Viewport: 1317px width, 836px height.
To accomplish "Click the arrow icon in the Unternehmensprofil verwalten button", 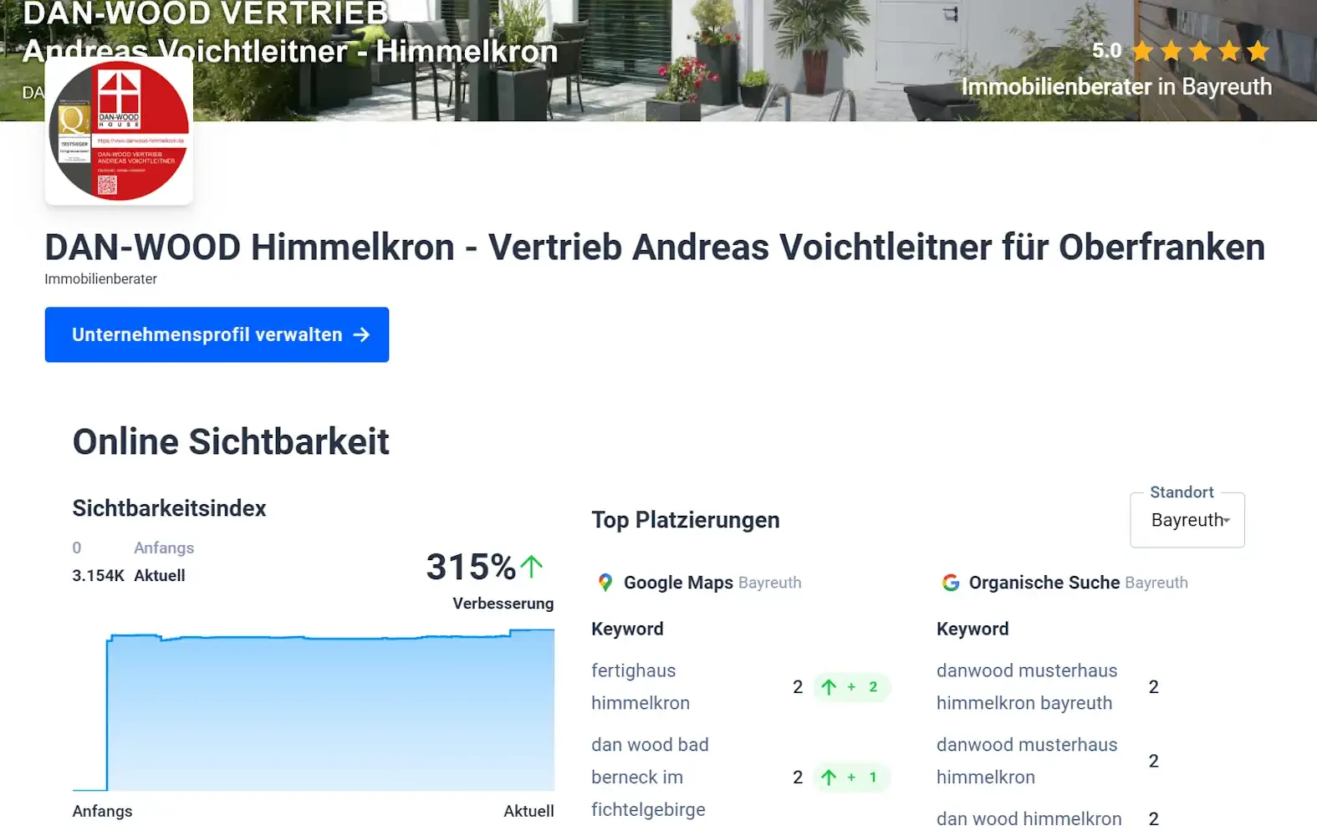I will pyautogui.click(x=361, y=334).
